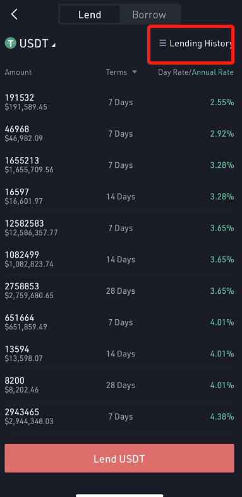The width and height of the screenshot is (242, 497).
Task: Click the Lend USDT button
Action: tap(119, 458)
